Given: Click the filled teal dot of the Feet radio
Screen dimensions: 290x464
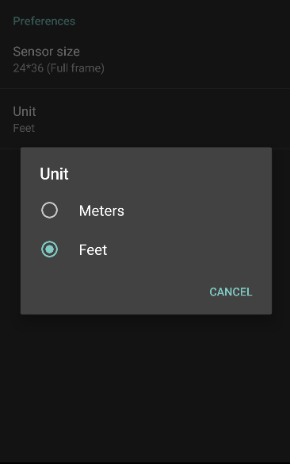Looking at the screenshot, I should point(50,249).
